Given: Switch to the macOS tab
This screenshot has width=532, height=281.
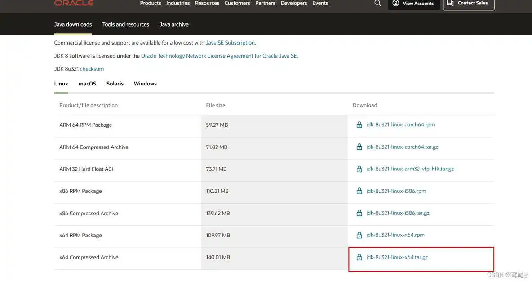Looking at the screenshot, I should click(x=87, y=84).
